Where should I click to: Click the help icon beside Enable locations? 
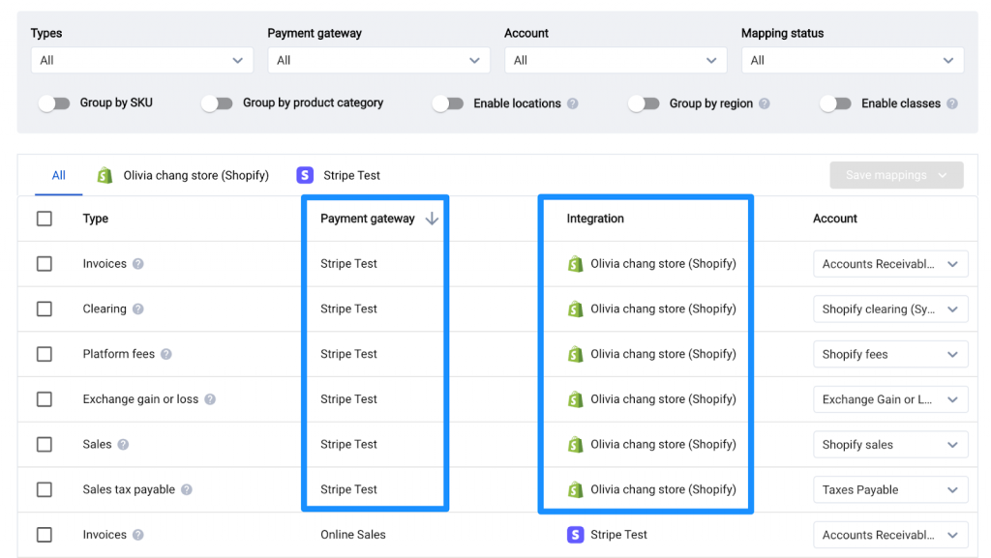[x=573, y=103]
